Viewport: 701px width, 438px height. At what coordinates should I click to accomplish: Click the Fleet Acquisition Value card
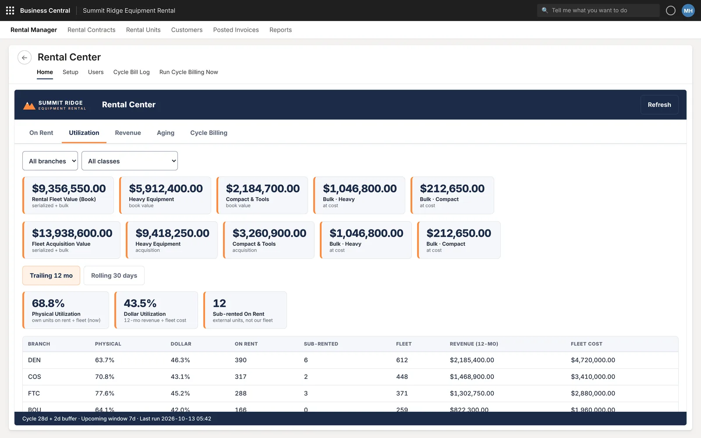tap(71, 240)
